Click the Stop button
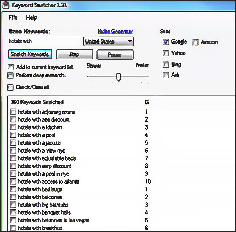 tap(75, 54)
